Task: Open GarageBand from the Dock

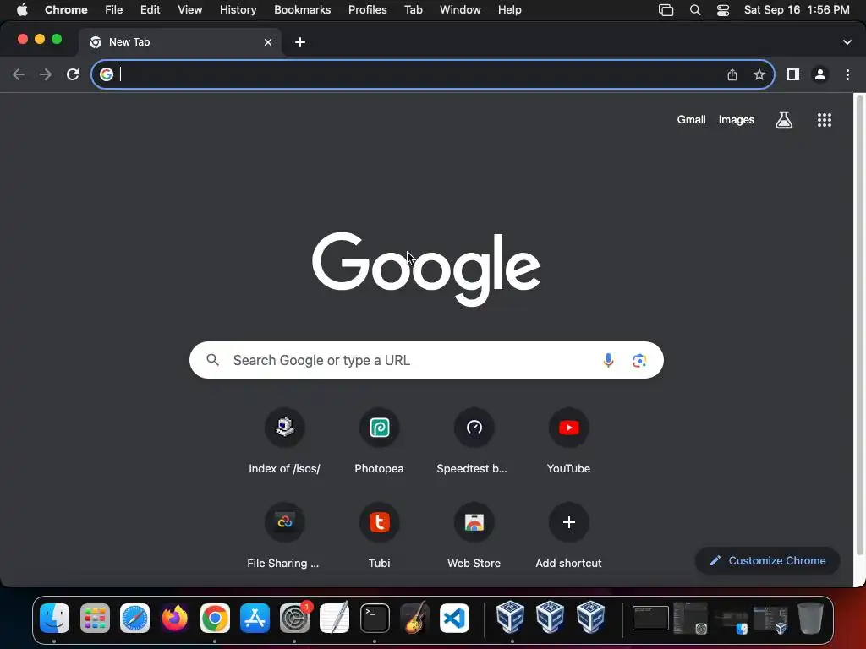Action: (x=414, y=618)
